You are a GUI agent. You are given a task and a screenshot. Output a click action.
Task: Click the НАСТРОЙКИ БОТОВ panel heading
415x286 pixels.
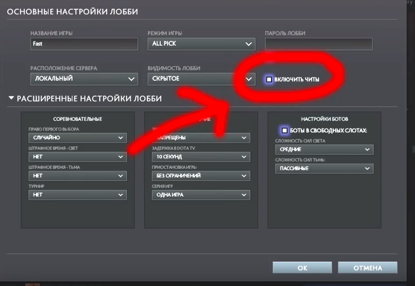coord(325,119)
